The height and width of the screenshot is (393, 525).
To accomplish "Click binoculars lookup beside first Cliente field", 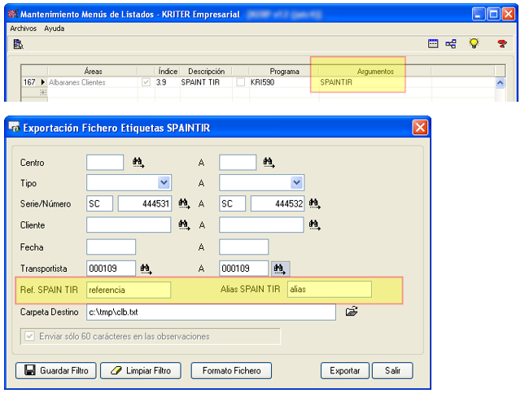I will 185,225.
